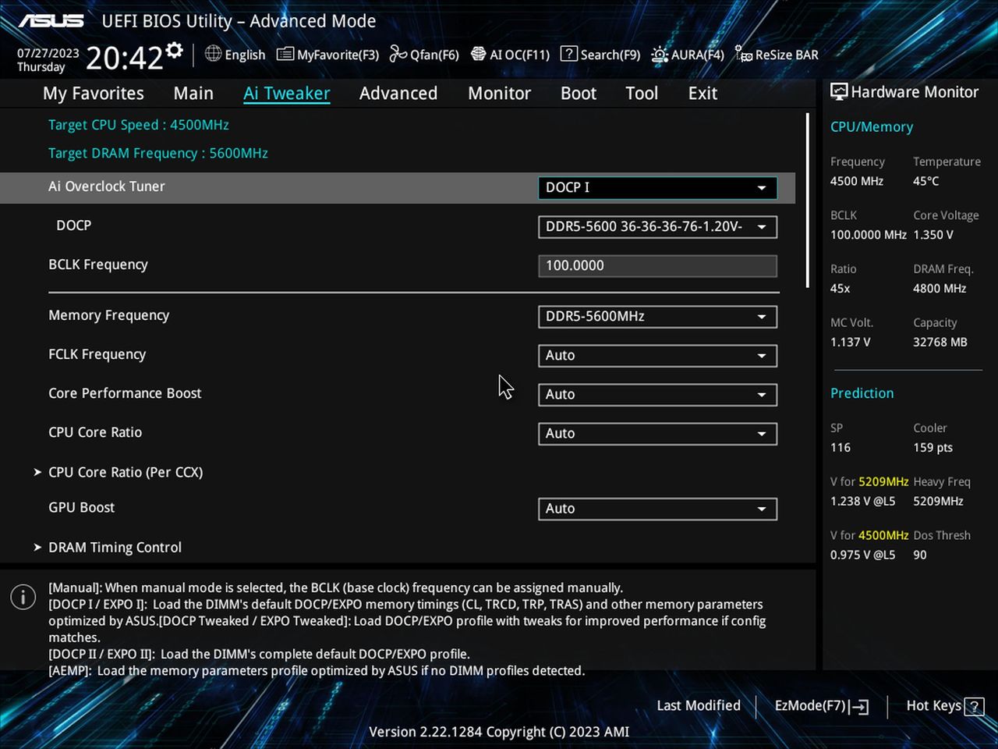This screenshot has height=749, width=998.
Task: Open Ai Overclock Tuner dropdown
Action: 657,188
